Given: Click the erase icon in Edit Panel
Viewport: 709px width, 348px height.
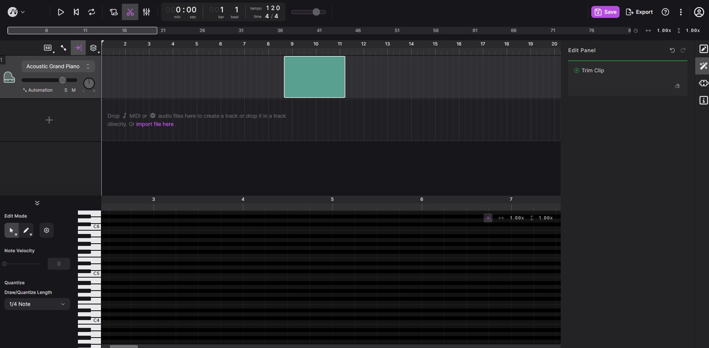Looking at the screenshot, I should (677, 86).
